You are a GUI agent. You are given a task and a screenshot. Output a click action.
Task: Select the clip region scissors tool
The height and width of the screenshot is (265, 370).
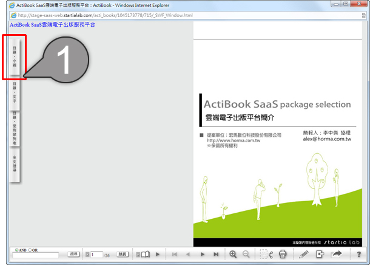pos(266,254)
